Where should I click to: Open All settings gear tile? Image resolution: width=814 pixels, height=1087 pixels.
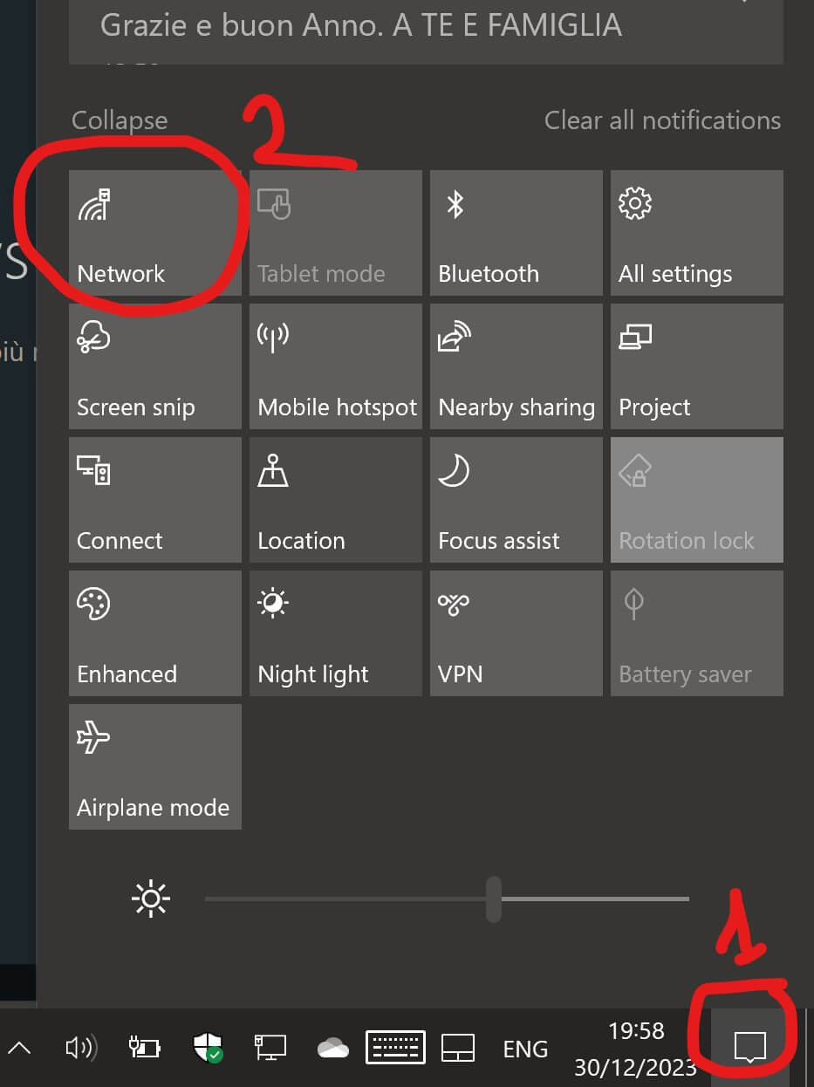click(x=696, y=233)
